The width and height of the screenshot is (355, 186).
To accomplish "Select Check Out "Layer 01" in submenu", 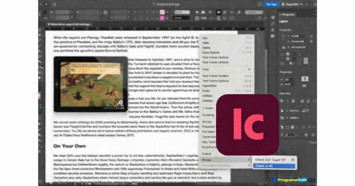I will click(x=274, y=160).
